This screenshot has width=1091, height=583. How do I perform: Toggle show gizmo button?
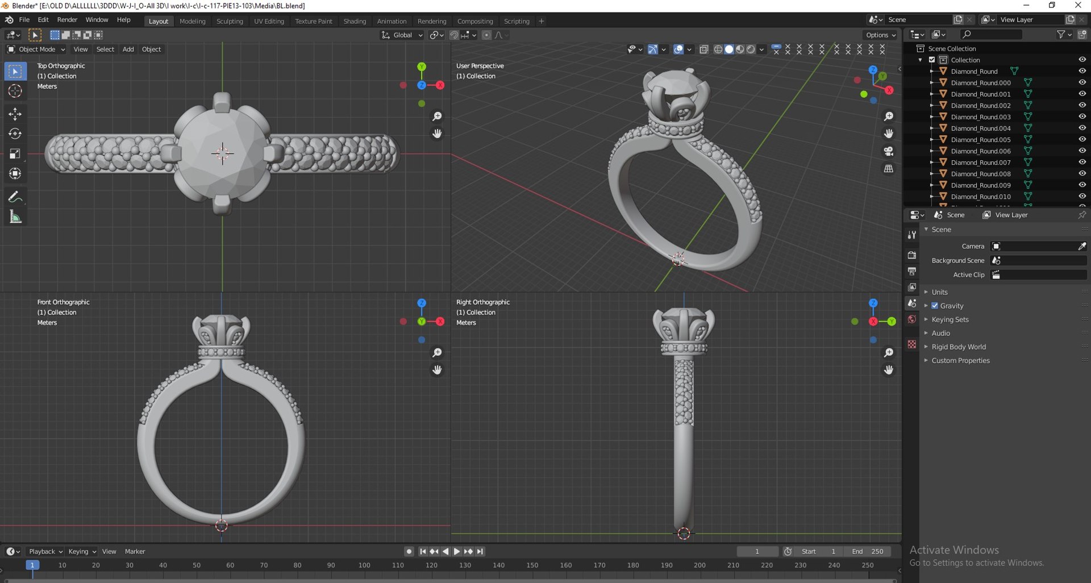point(652,49)
